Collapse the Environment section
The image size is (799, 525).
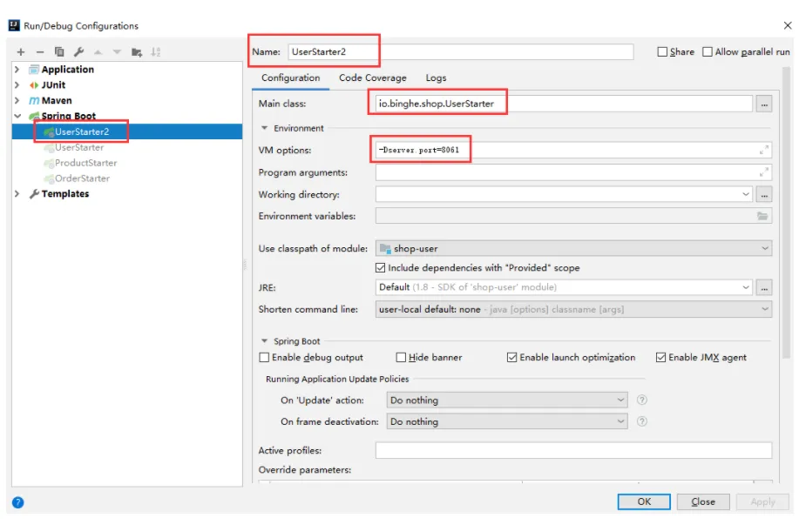264,128
